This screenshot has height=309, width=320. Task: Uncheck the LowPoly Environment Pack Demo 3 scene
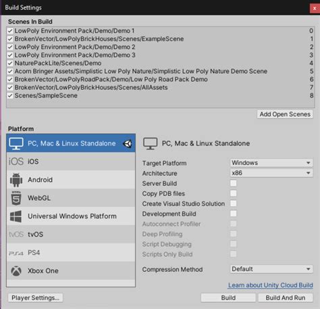tap(10, 55)
